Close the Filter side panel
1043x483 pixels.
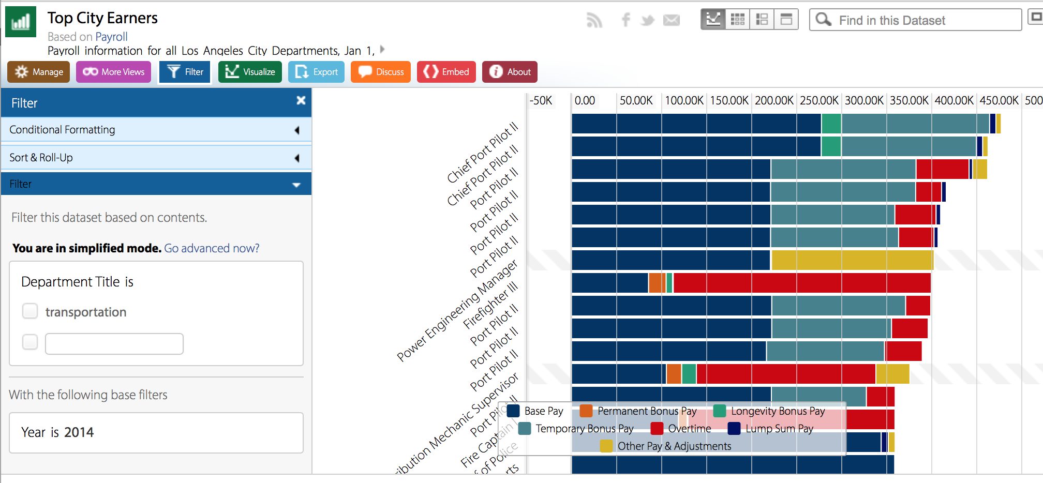(301, 101)
